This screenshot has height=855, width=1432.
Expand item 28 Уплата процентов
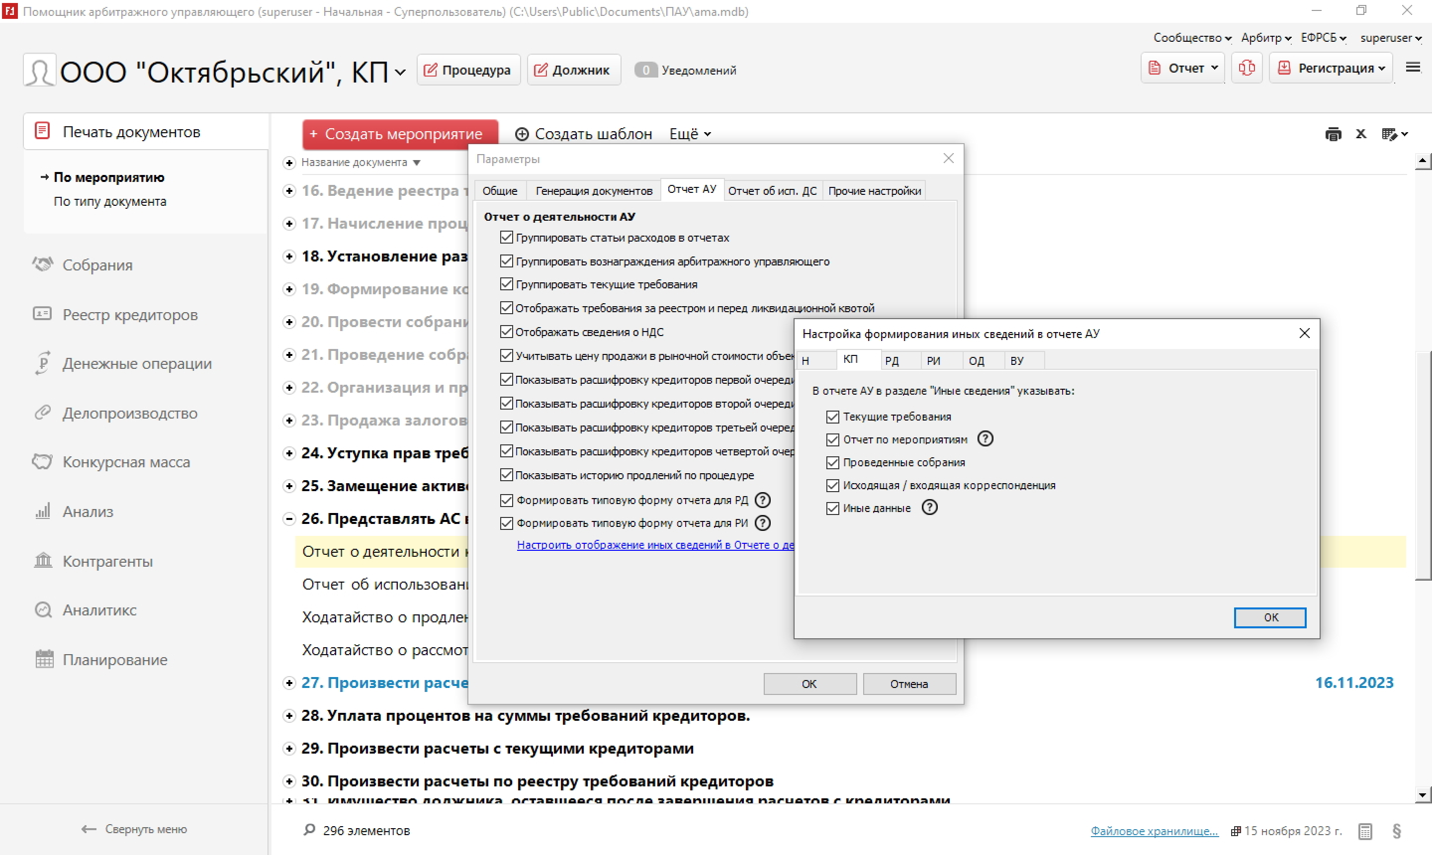coord(289,716)
